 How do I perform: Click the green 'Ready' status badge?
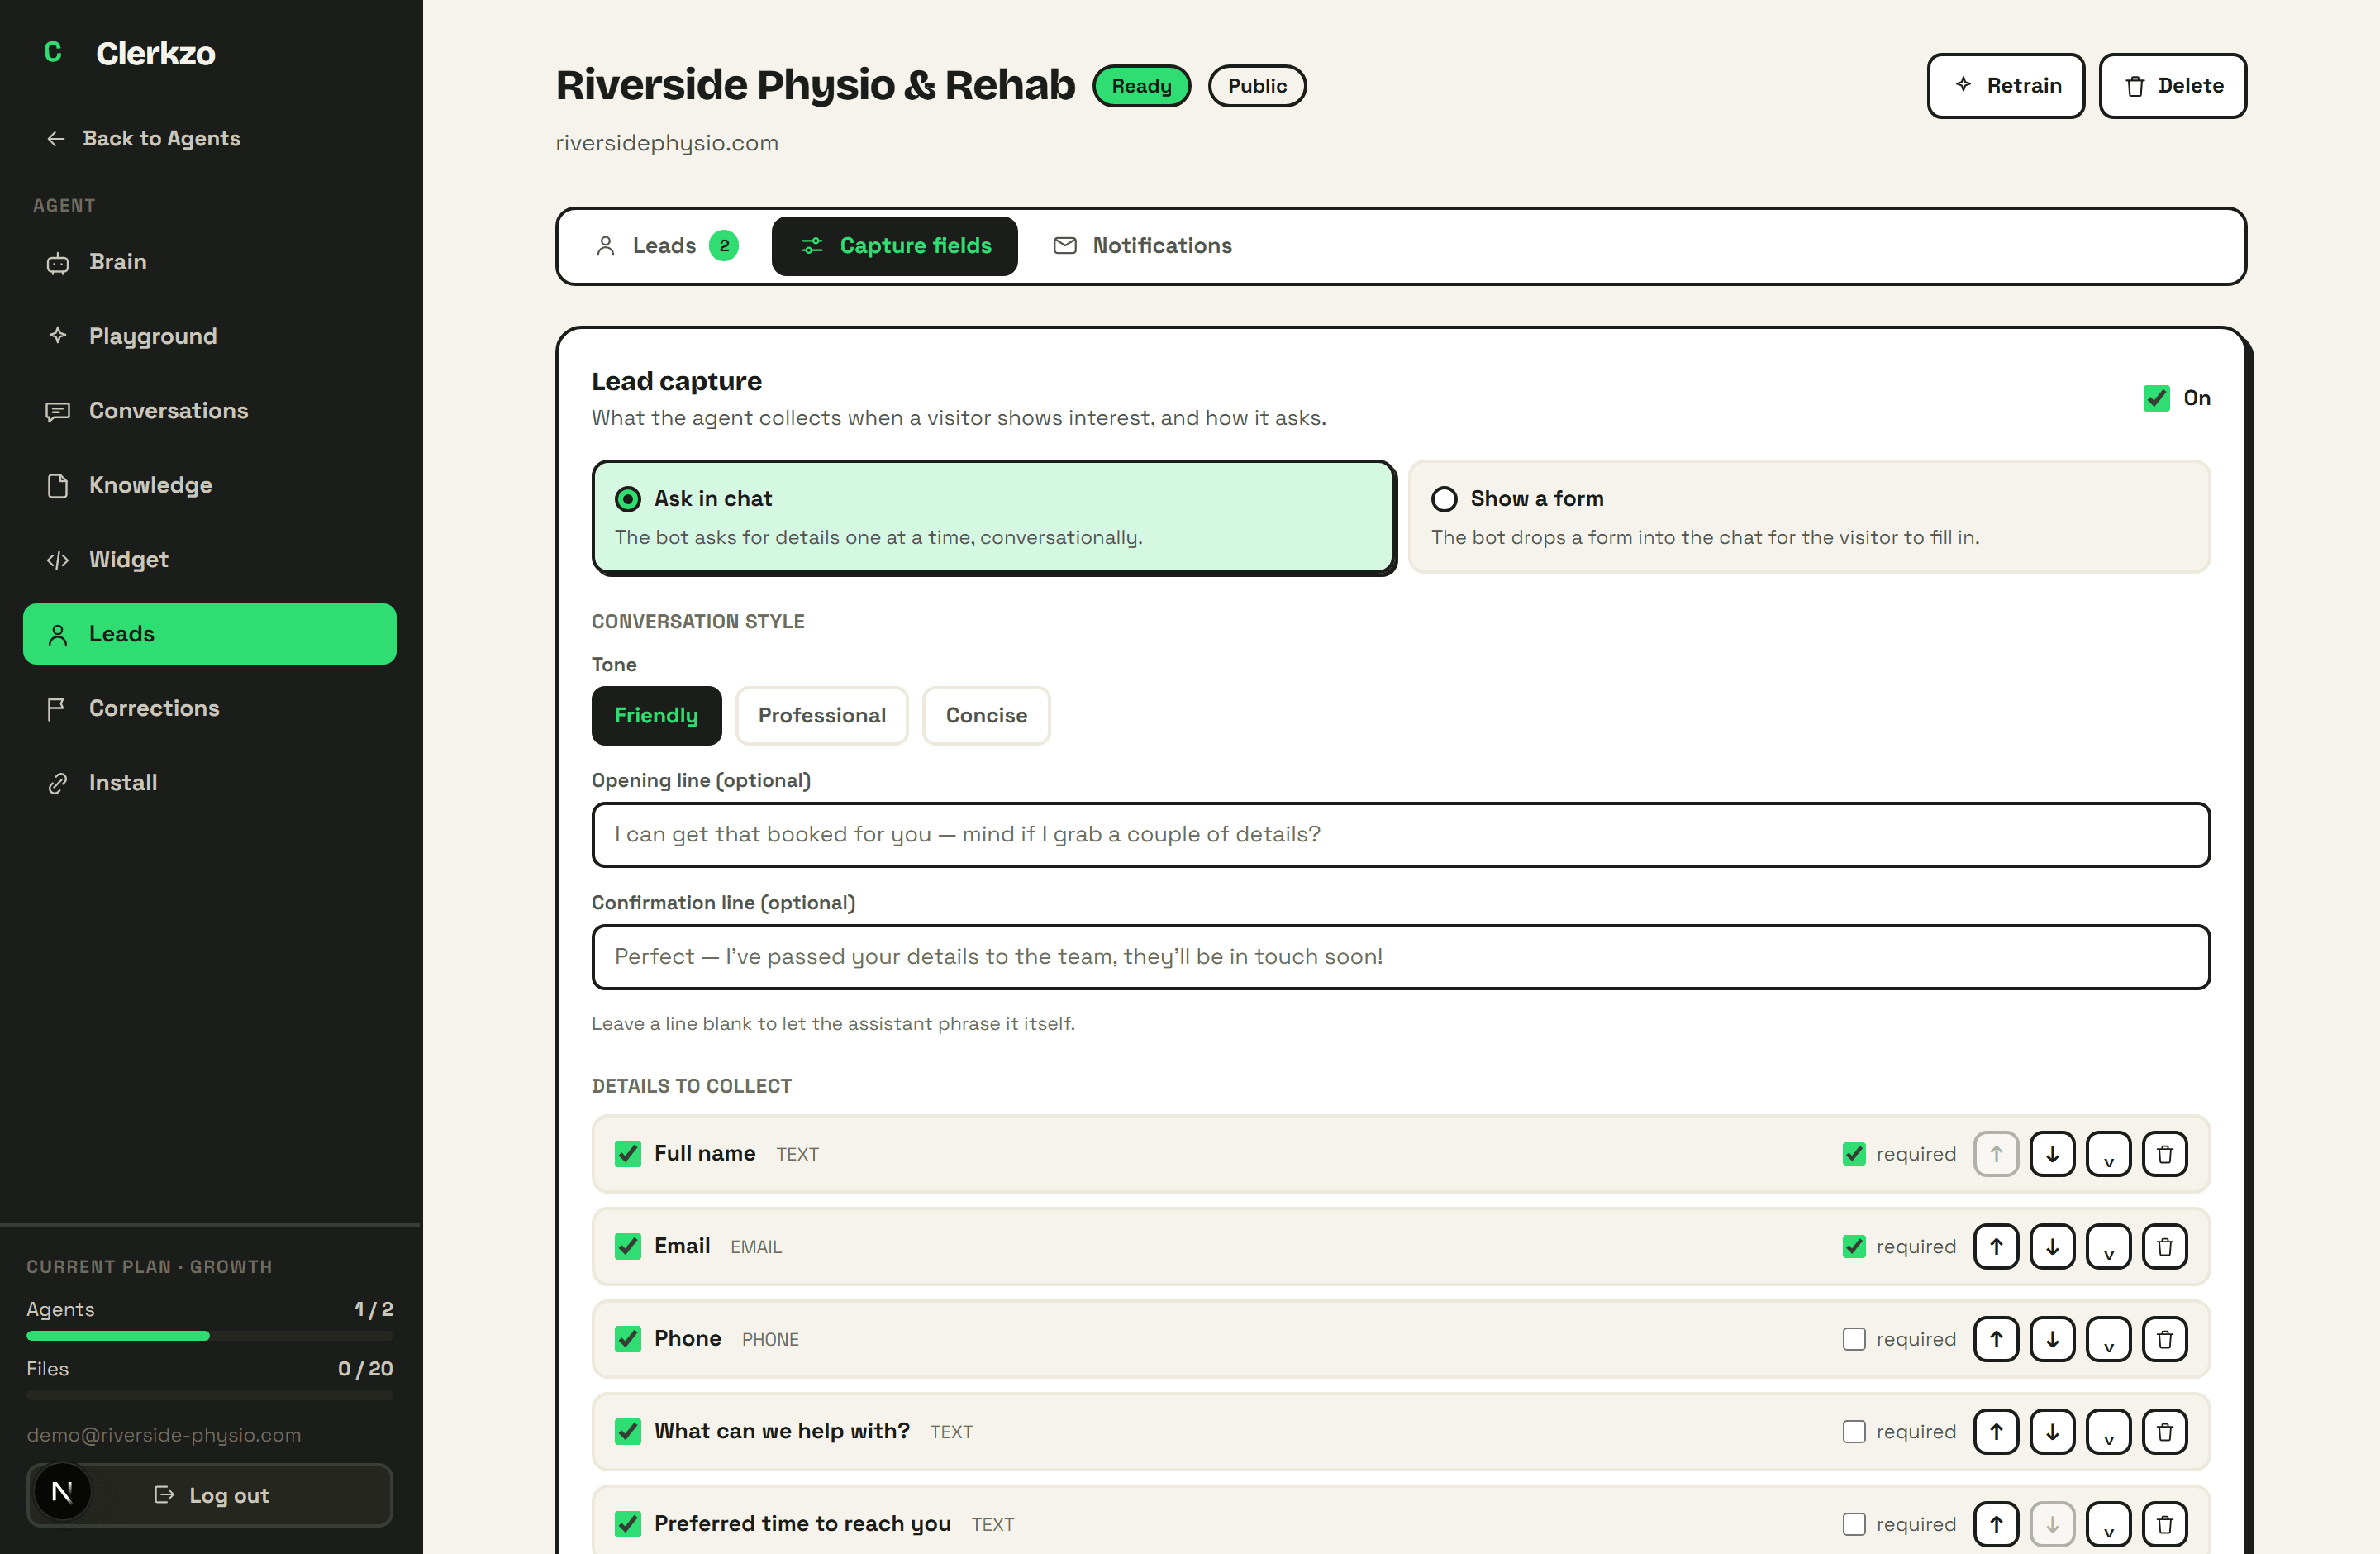point(1141,86)
